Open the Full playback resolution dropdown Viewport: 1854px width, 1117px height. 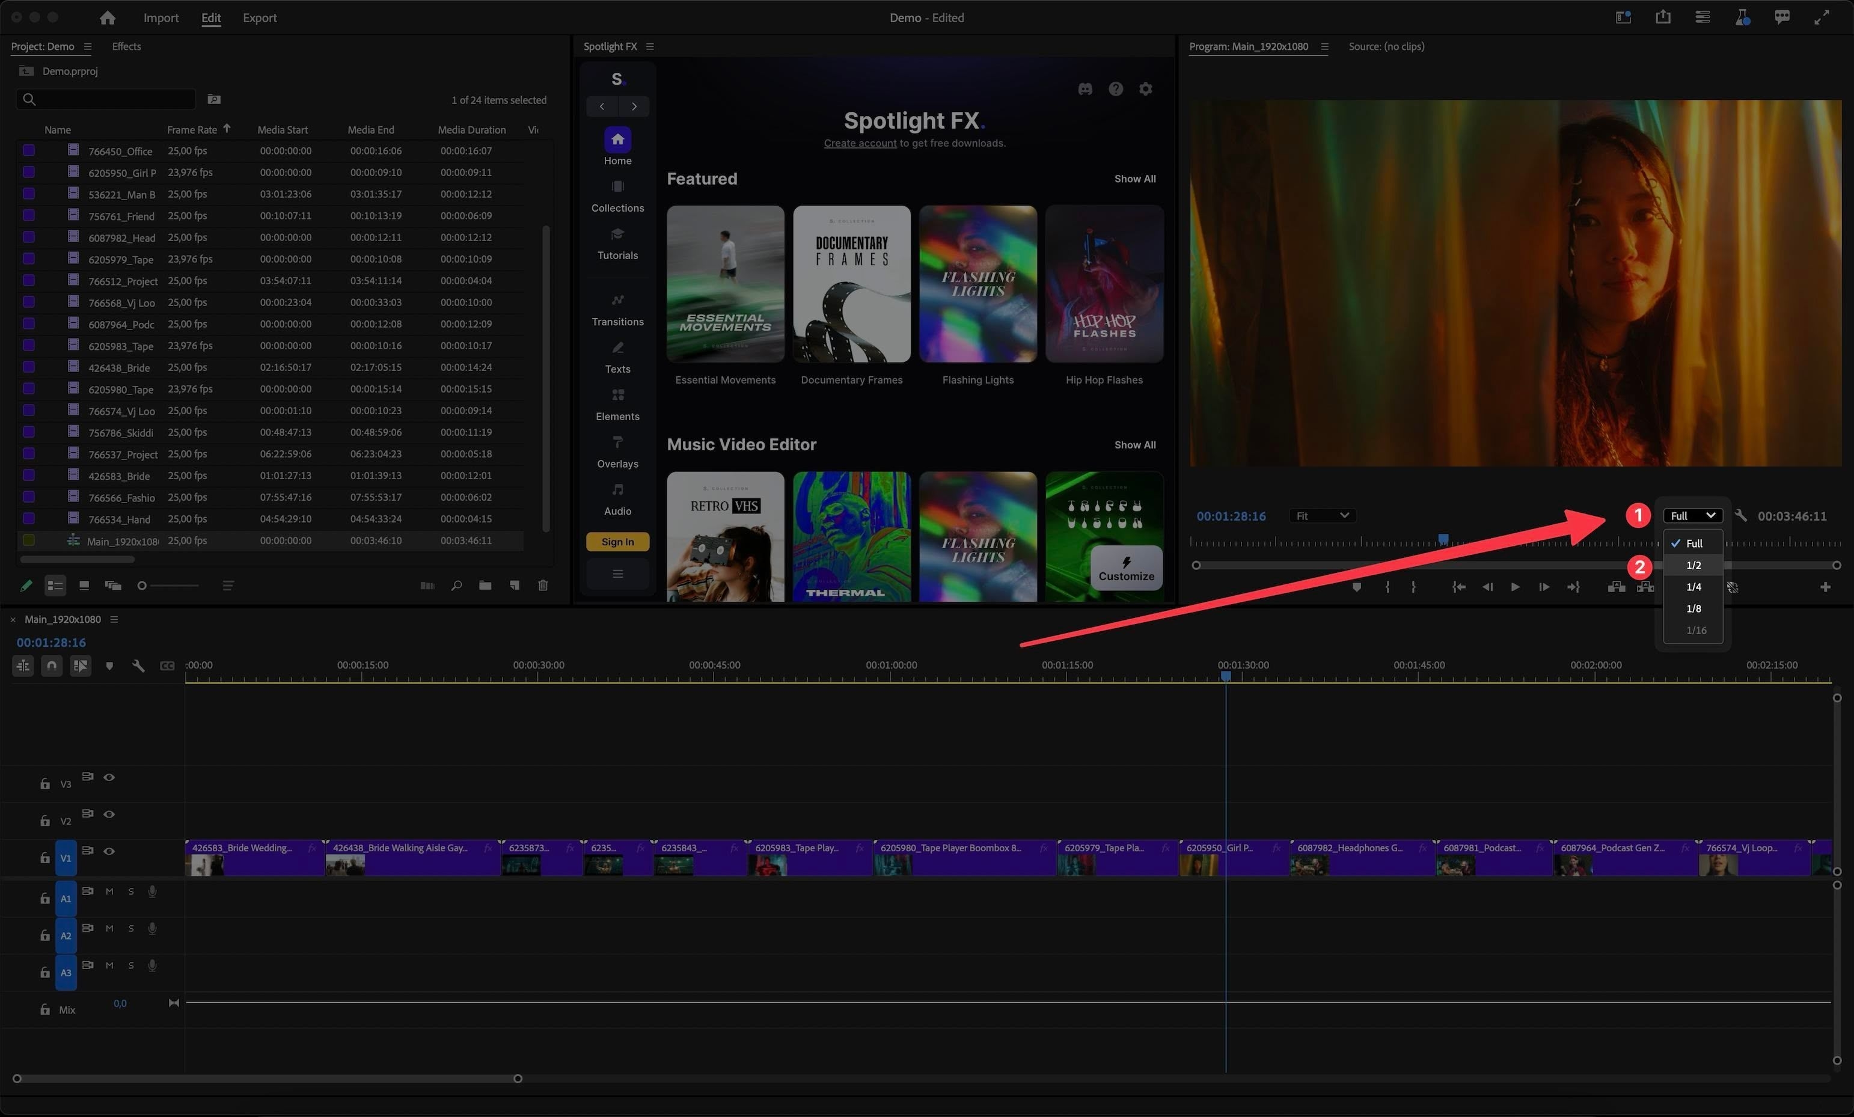[x=1692, y=516]
